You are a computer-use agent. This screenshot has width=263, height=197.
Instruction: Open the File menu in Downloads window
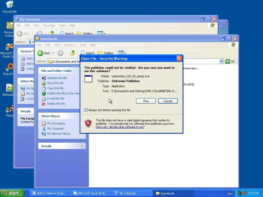(39, 45)
